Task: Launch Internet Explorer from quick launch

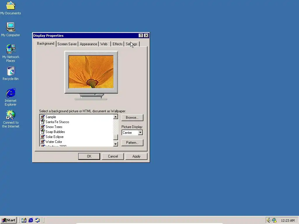Action: pyautogui.click(x=31, y=220)
